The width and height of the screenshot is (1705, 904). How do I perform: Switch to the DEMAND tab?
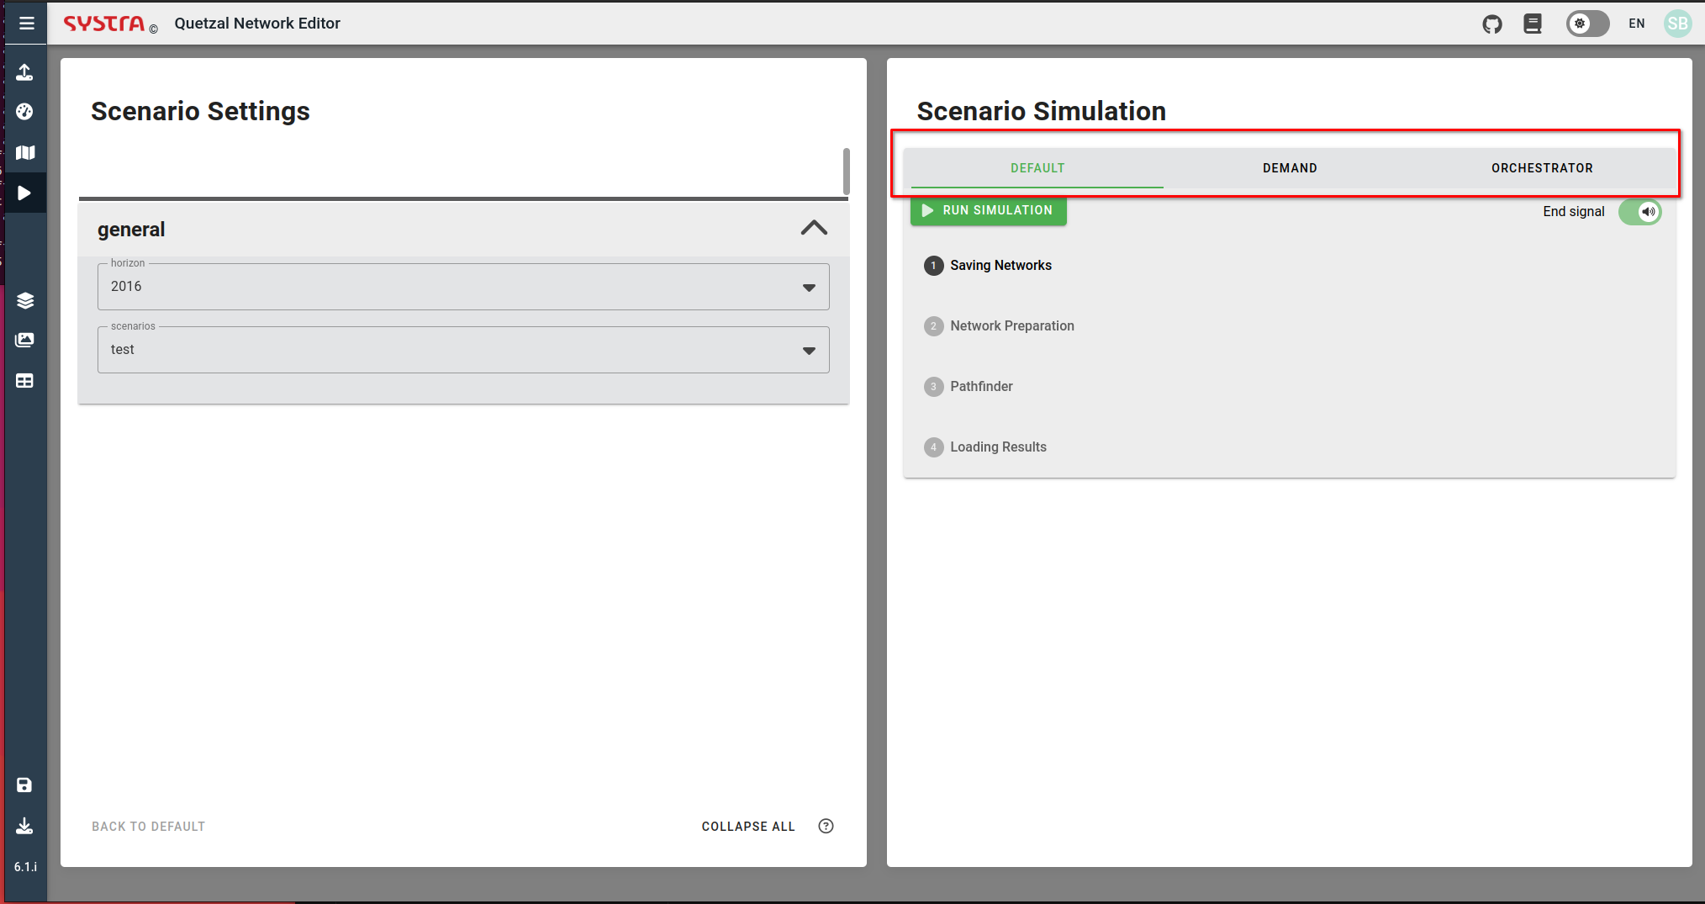tap(1290, 168)
